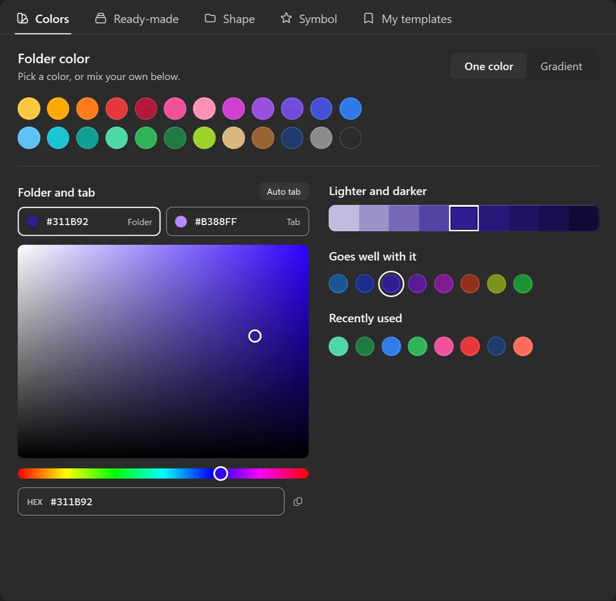Pick the indigo blue preset swatch
616x601 pixels.
(321, 109)
